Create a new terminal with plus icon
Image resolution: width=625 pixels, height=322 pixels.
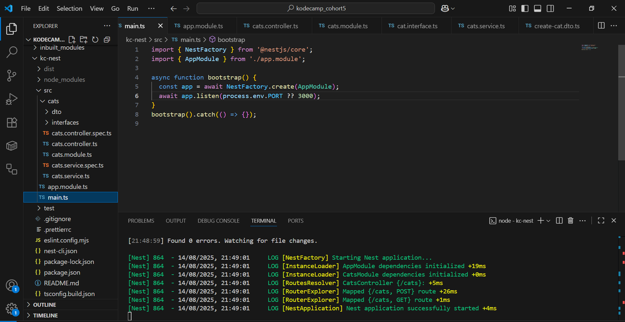pyautogui.click(x=541, y=221)
